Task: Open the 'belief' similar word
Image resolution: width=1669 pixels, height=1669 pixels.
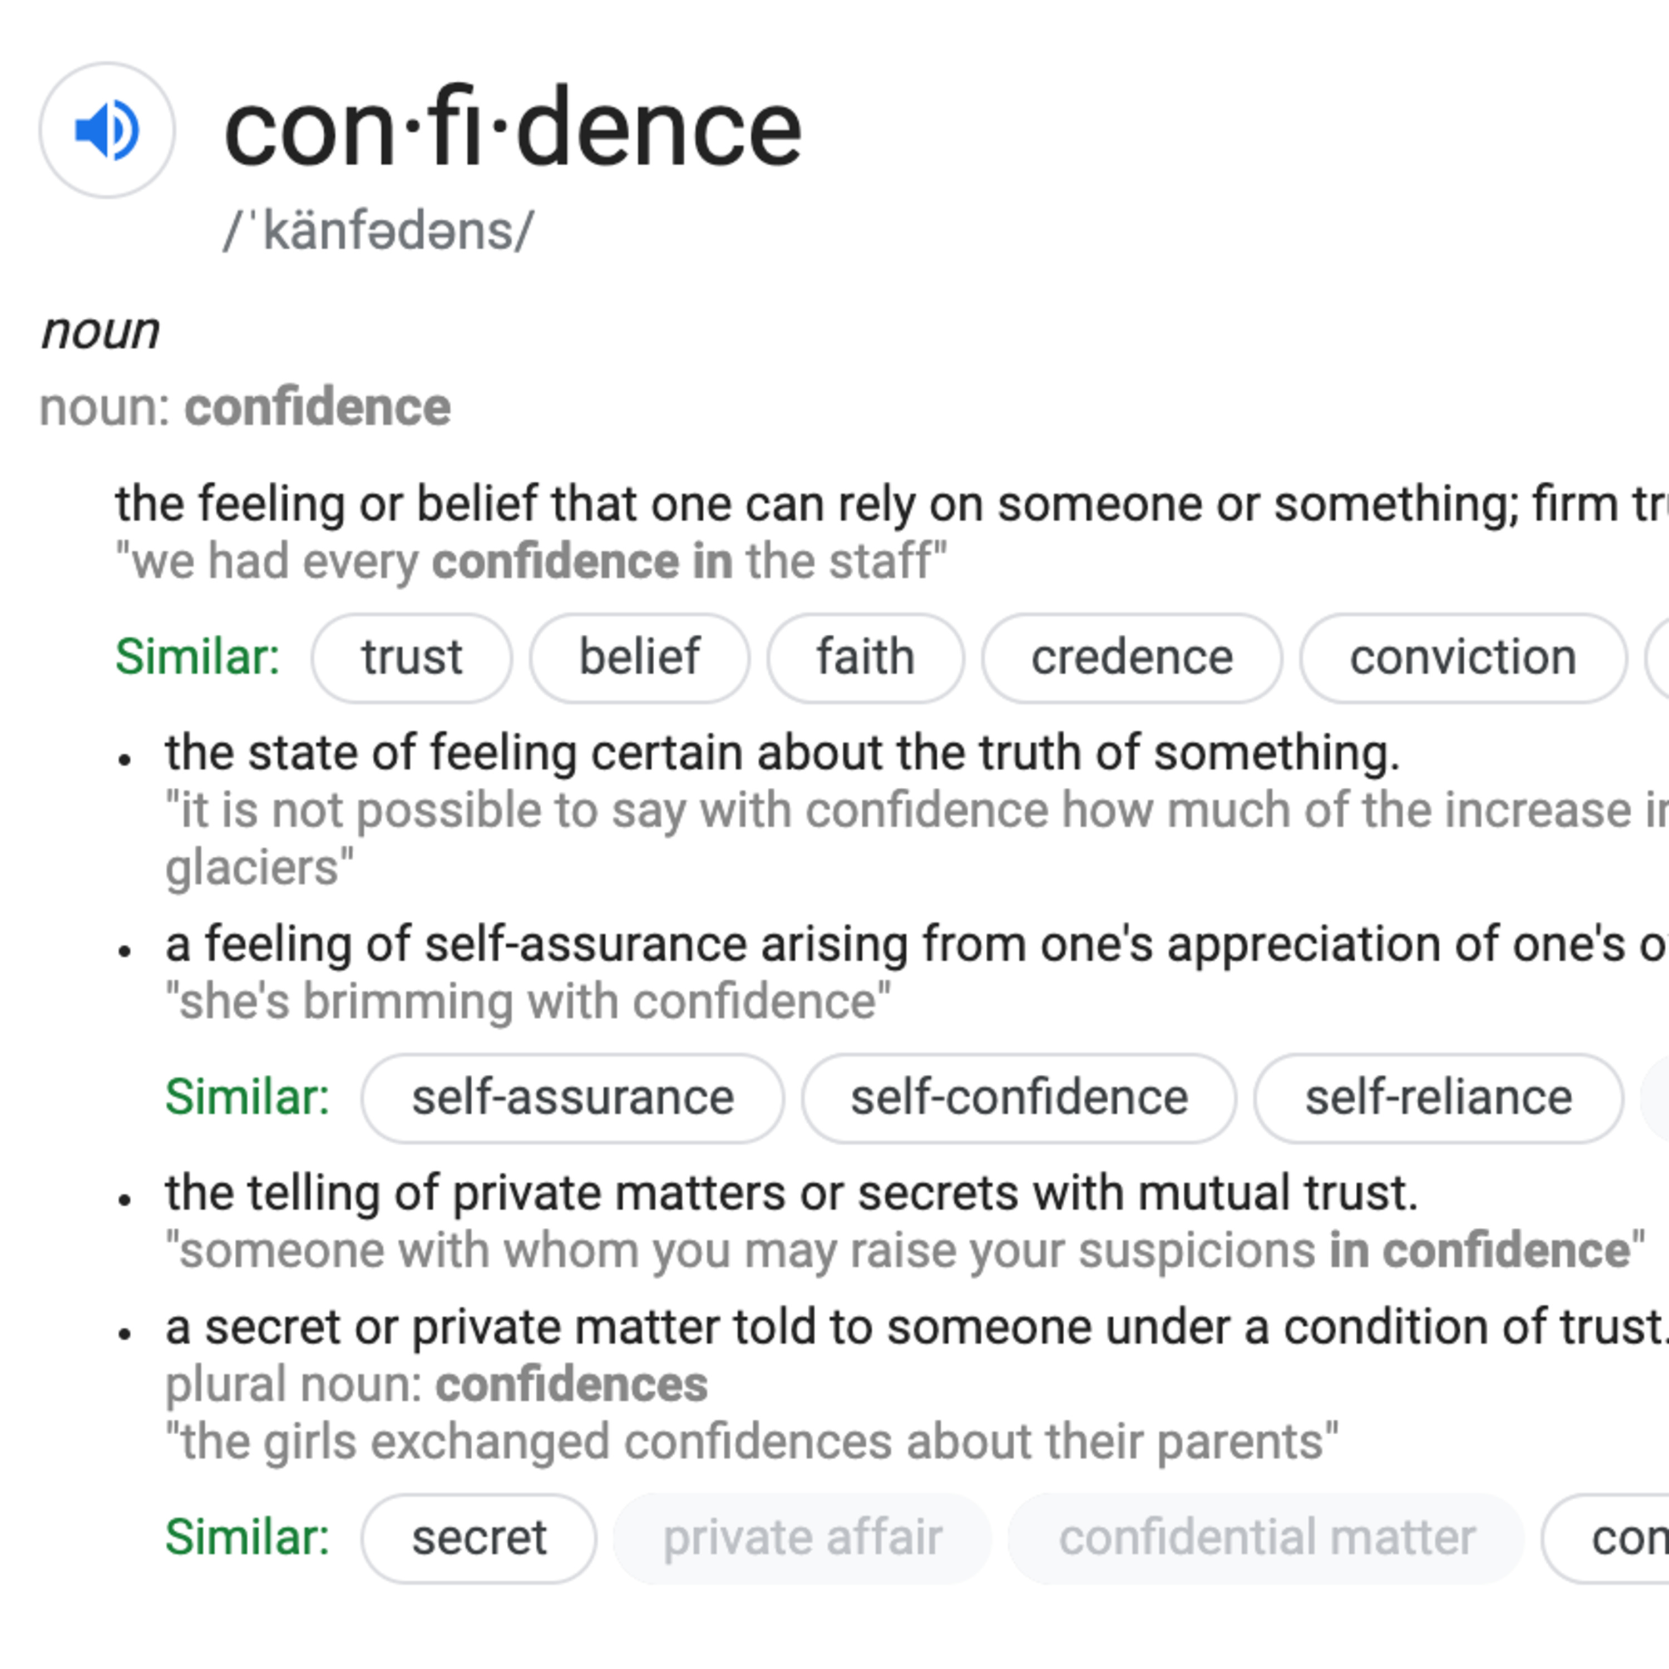Action: 639,658
